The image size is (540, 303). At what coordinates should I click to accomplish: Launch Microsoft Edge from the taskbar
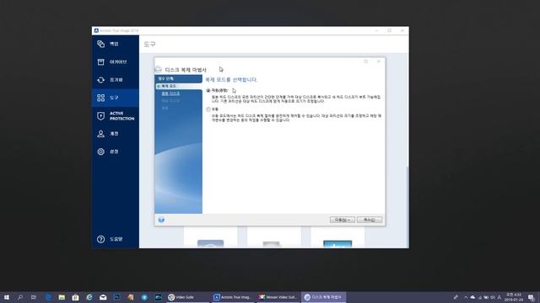(48, 297)
